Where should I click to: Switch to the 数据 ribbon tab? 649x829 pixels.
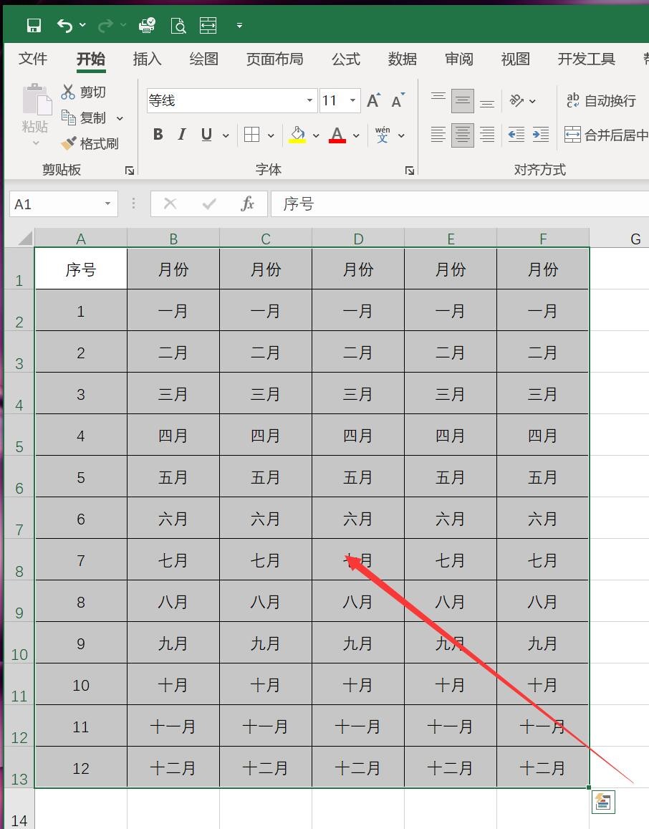(x=402, y=59)
